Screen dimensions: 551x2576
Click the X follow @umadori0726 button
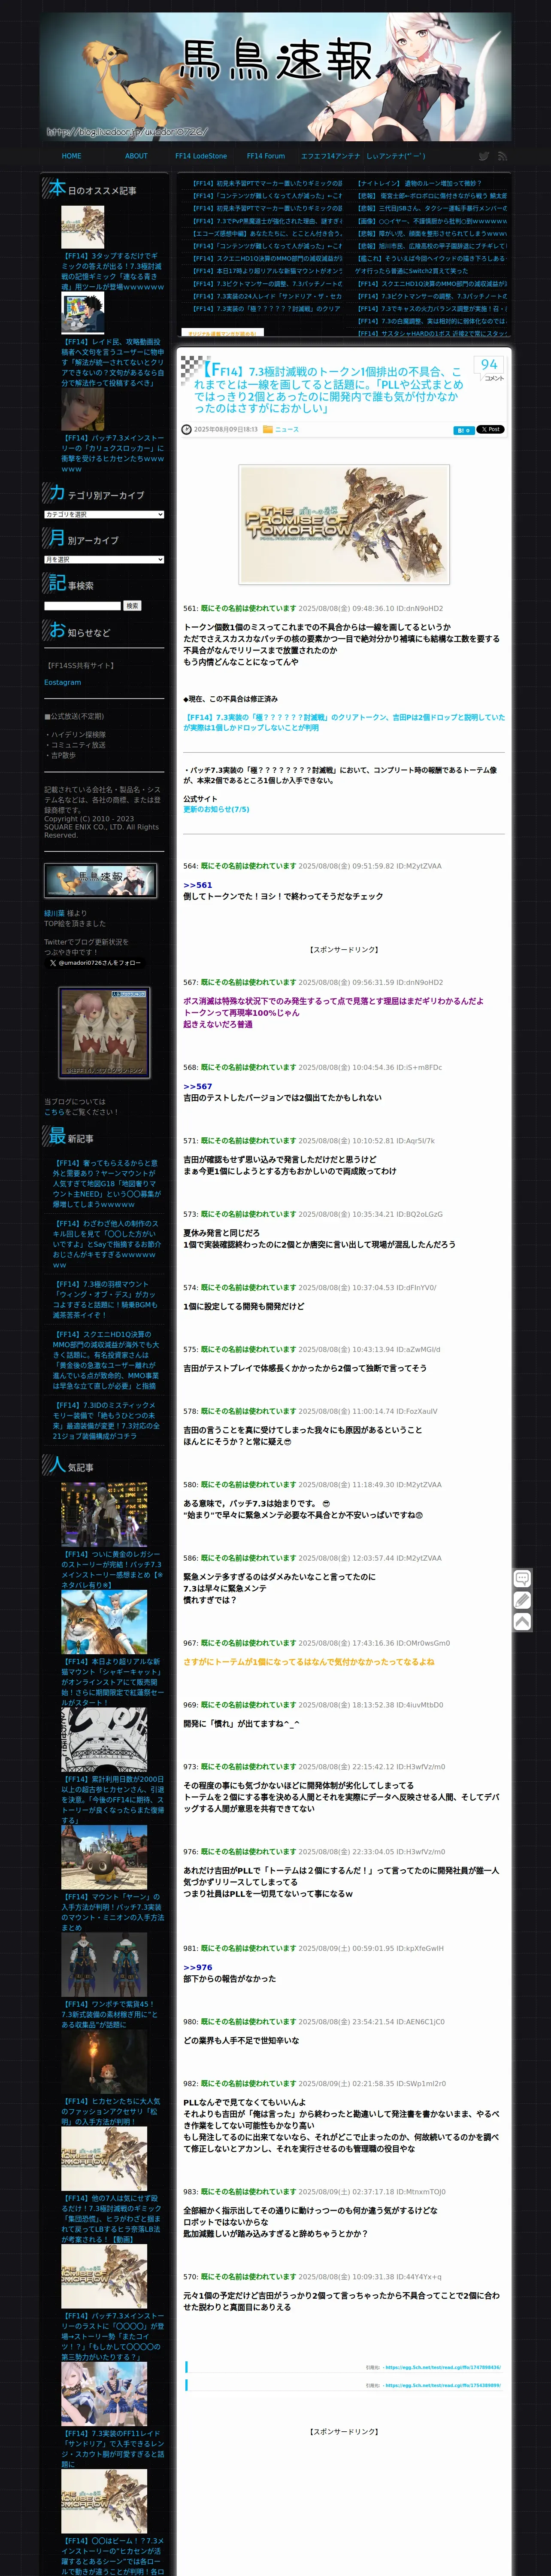pos(94,963)
